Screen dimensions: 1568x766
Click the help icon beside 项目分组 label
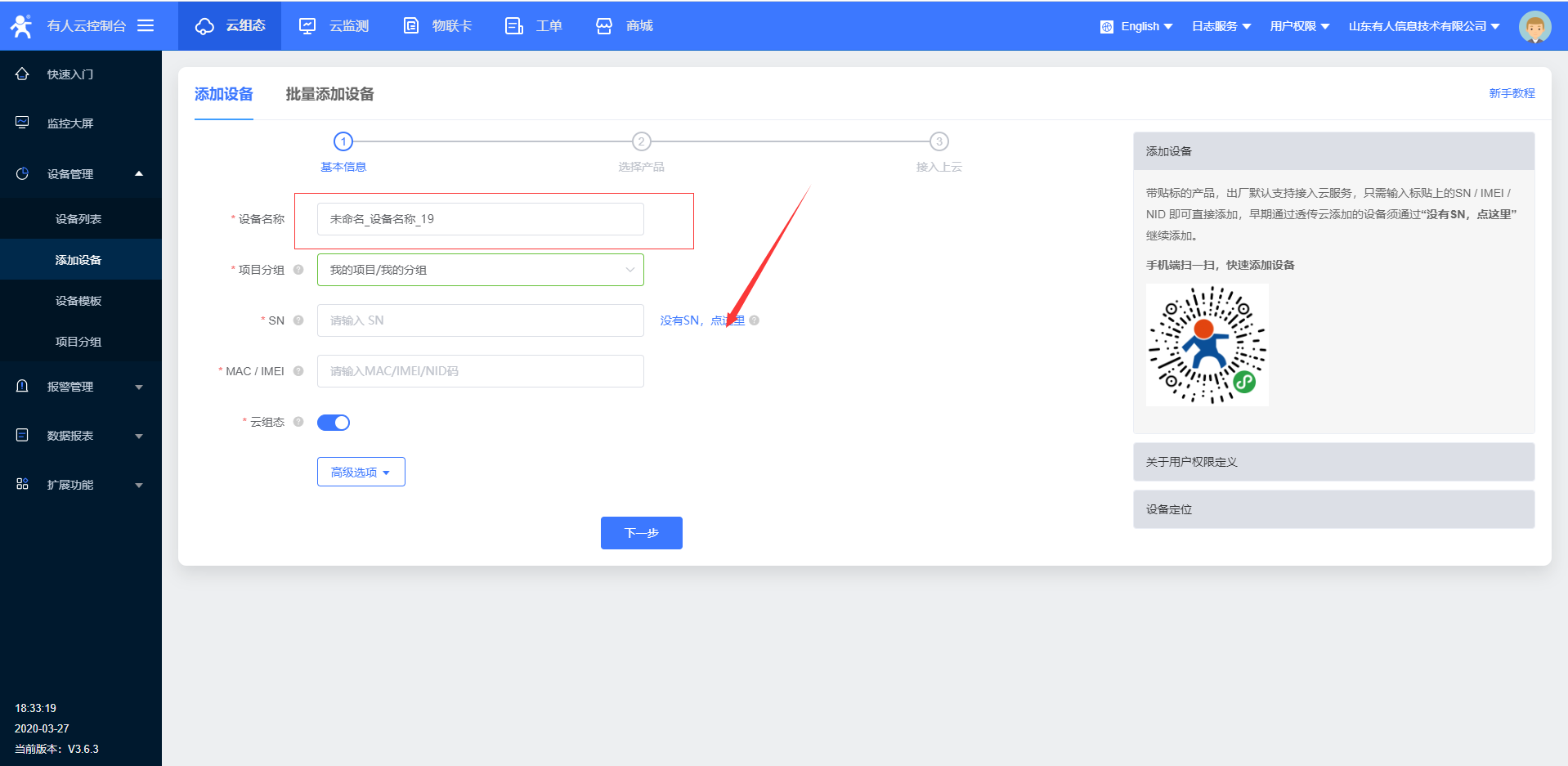[x=298, y=270]
